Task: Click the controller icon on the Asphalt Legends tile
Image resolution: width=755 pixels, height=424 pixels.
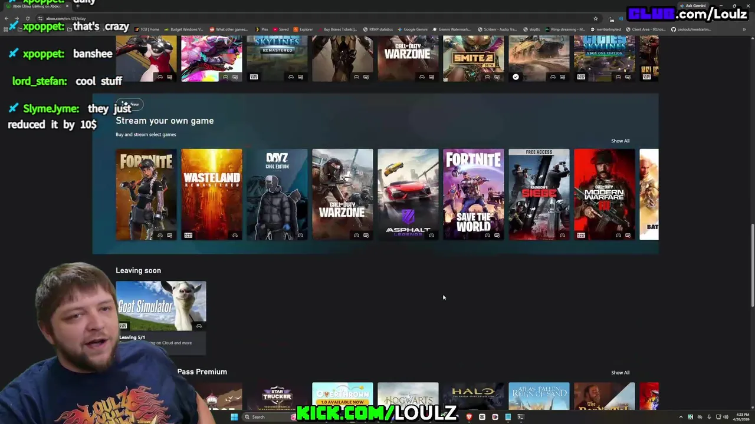Action: [x=431, y=236]
